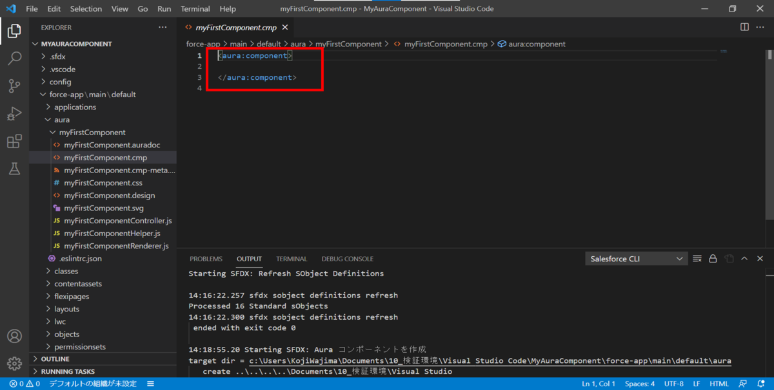Open notifications bell in status bar
The image size is (774, 390).
pyautogui.click(x=761, y=384)
